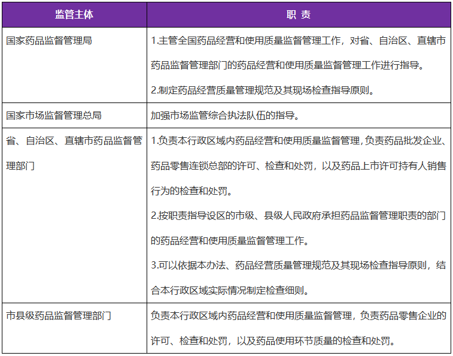Click the 监管主体 column header

click(x=74, y=14)
